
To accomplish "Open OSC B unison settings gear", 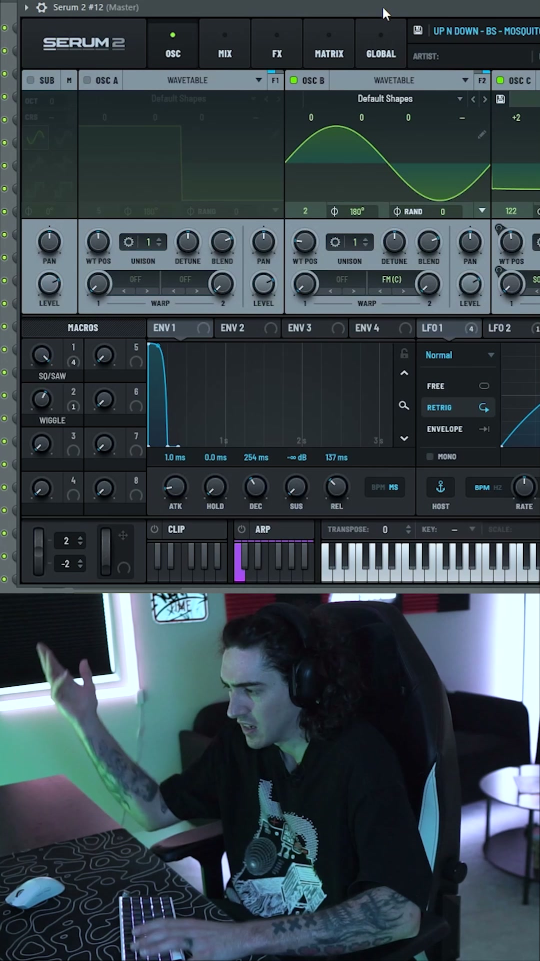I will (x=335, y=242).
